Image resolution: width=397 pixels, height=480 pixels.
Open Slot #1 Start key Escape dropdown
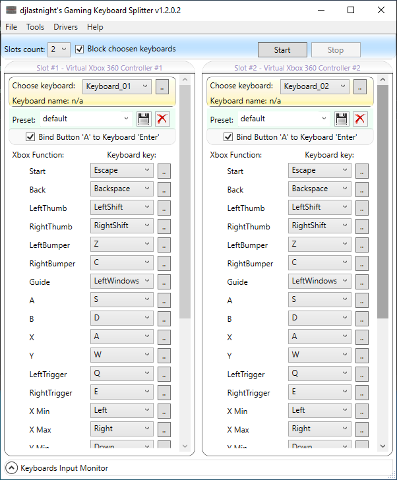[122, 171]
